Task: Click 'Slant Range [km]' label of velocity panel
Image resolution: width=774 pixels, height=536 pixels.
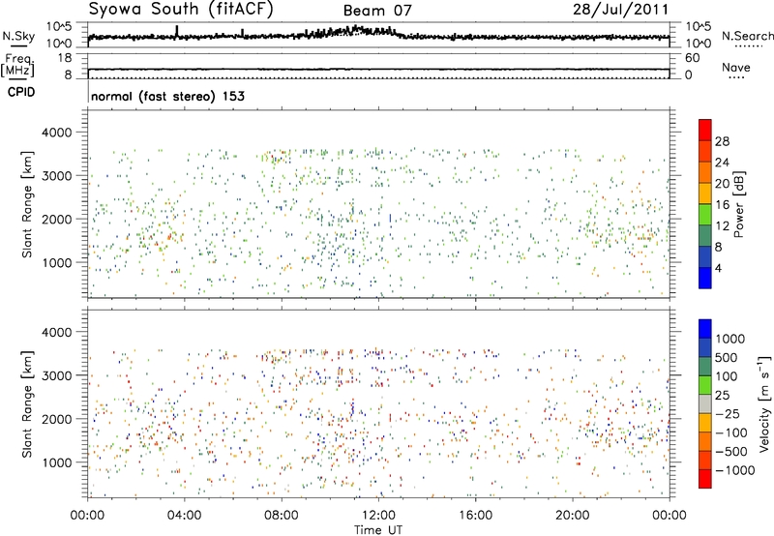Action: [27, 404]
